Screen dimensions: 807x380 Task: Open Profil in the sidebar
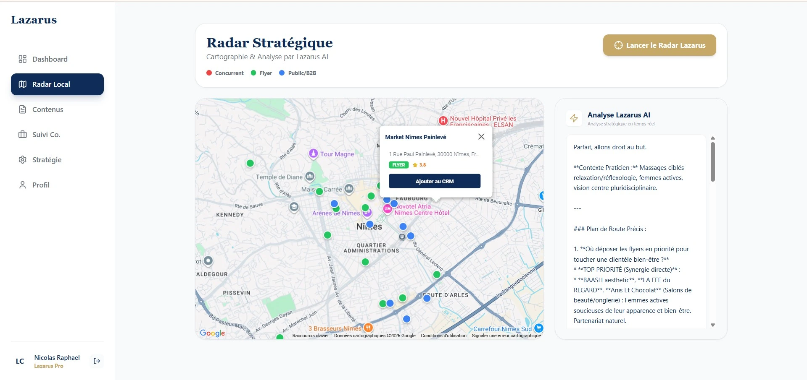coord(57,185)
